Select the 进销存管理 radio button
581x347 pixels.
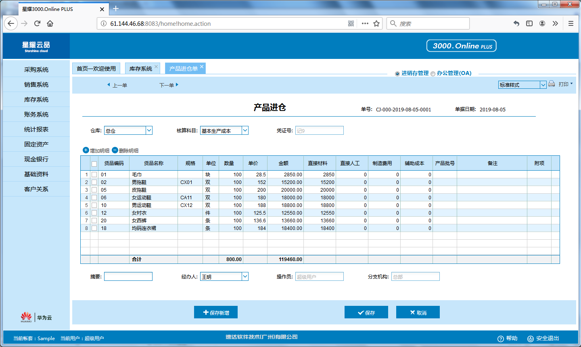point(397,74)
